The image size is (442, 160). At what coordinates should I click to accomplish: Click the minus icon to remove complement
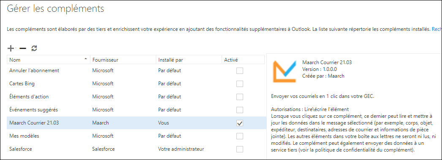click(23, 49)
